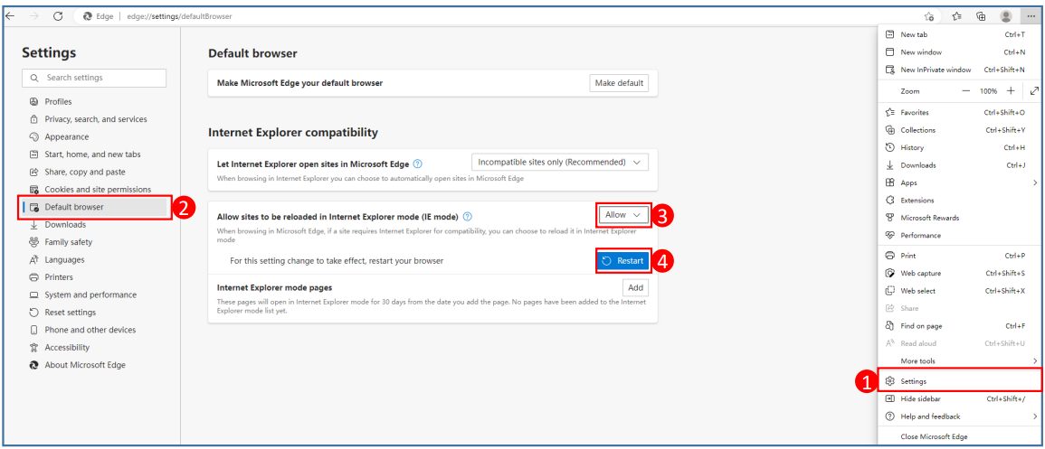Decrease zoom with the minus button

tap(965, 90)
